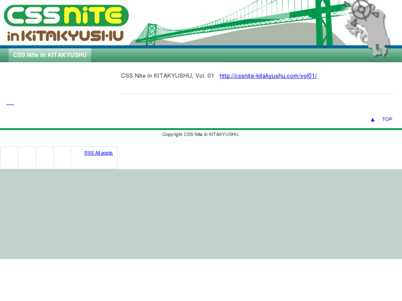402x301 pixels.
Task: Click the suspension bridge header illustration
Action: click(x=241, y=23)
